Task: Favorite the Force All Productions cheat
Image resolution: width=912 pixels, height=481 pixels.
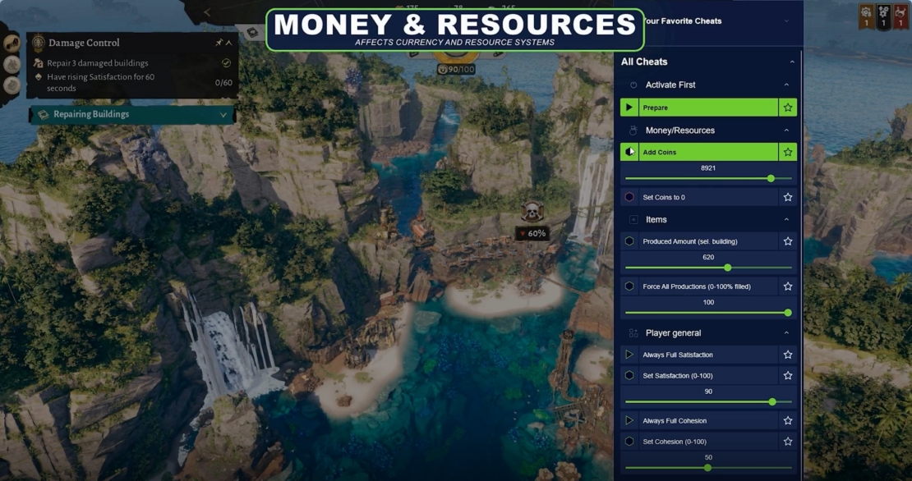Action: click(788, 286)
